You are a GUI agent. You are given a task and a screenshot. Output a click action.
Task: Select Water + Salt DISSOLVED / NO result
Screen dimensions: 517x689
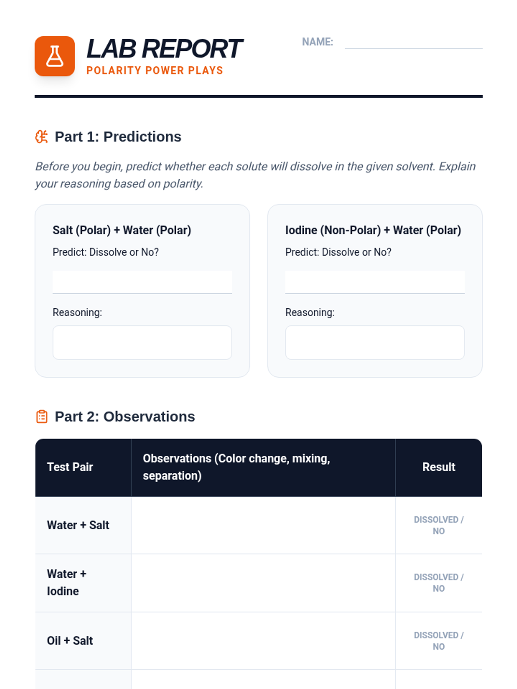click(x=439, y=525)
